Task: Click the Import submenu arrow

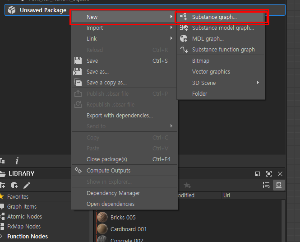Action: click(x=171, y=28)
